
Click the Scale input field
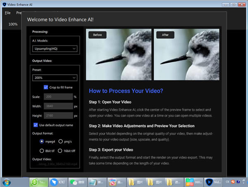pos(58,97)
